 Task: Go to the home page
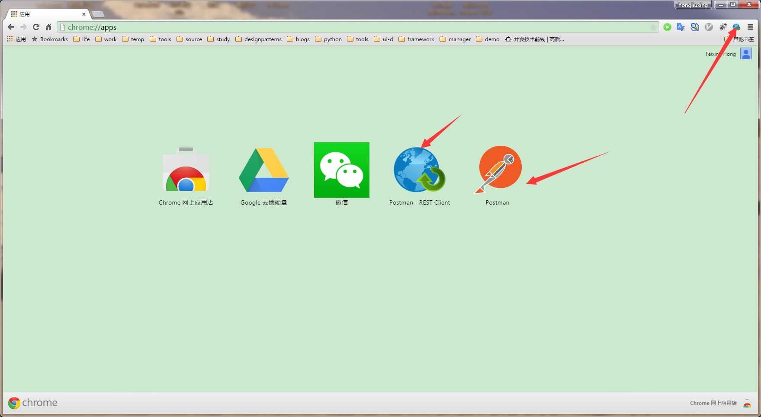48,27
